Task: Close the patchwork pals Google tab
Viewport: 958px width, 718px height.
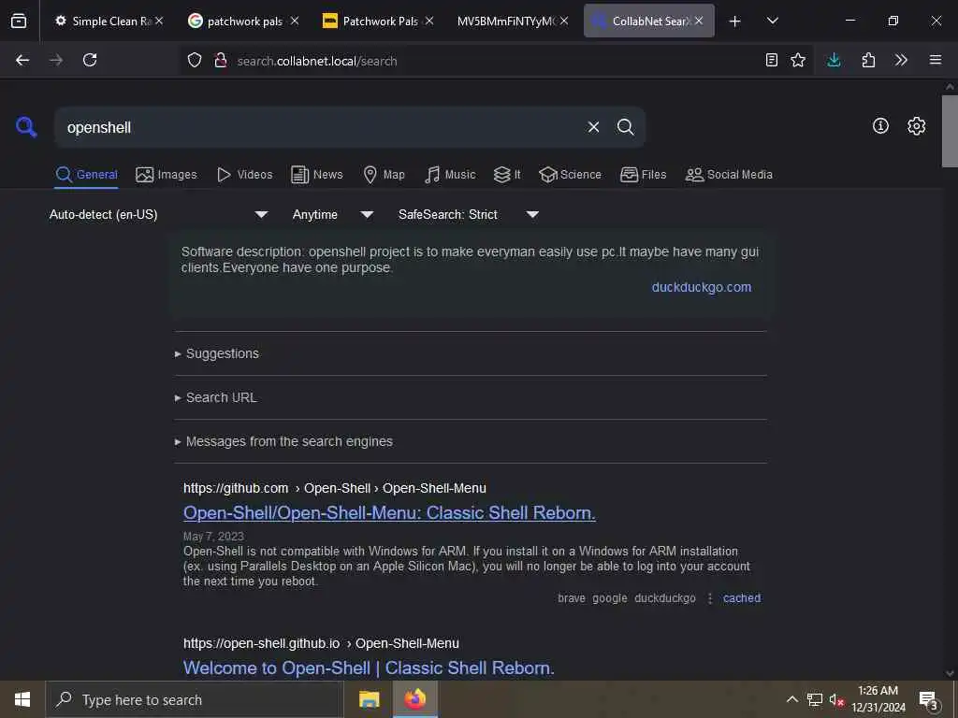Action: [295, 21]
